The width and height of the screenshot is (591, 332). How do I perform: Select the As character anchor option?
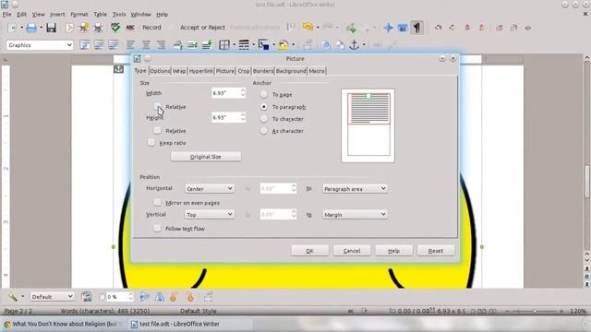pyautogui.click(x=264, y=131)
